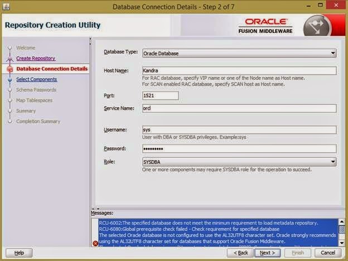This screenshot has width=348, height=261.
Task: Open the Select Components step link
Action: [36, 79]
